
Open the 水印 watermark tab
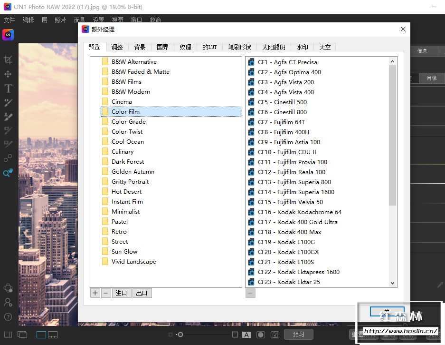point(302,47)
